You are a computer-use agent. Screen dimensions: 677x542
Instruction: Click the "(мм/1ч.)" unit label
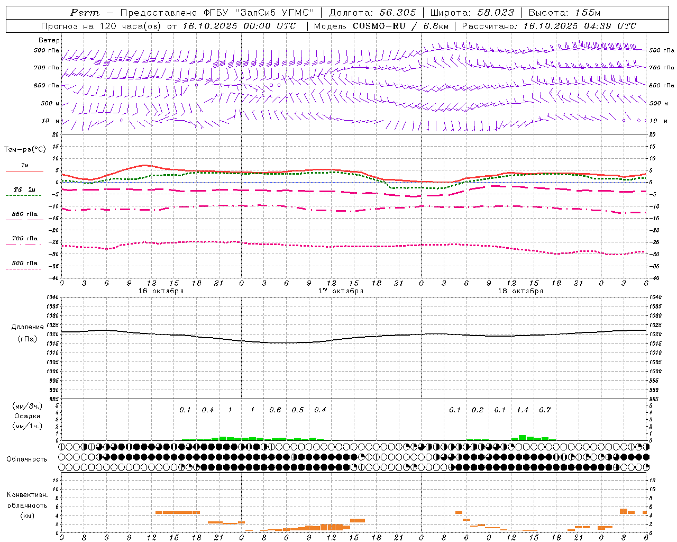[x=28, y=426]
